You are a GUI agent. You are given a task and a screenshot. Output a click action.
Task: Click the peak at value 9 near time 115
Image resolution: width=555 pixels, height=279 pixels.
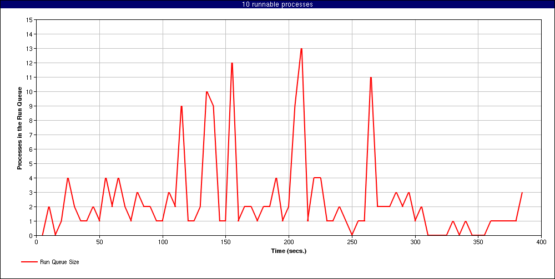(181, 106)
